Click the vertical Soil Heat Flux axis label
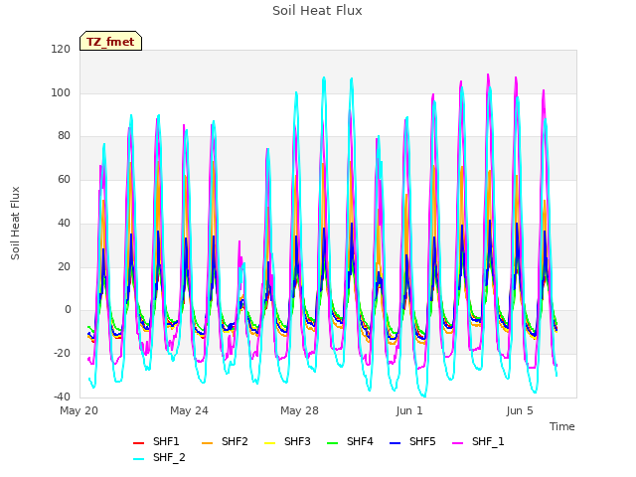636x477 pixels. point(15,223)
